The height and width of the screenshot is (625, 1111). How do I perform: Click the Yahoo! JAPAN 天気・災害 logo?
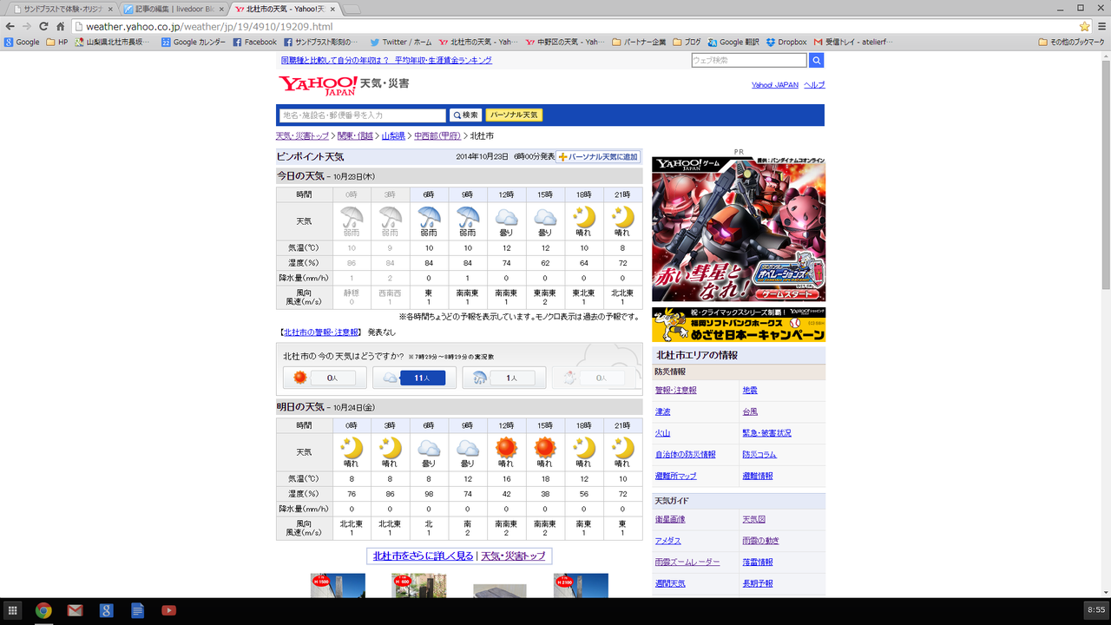(x=344, y=84)
